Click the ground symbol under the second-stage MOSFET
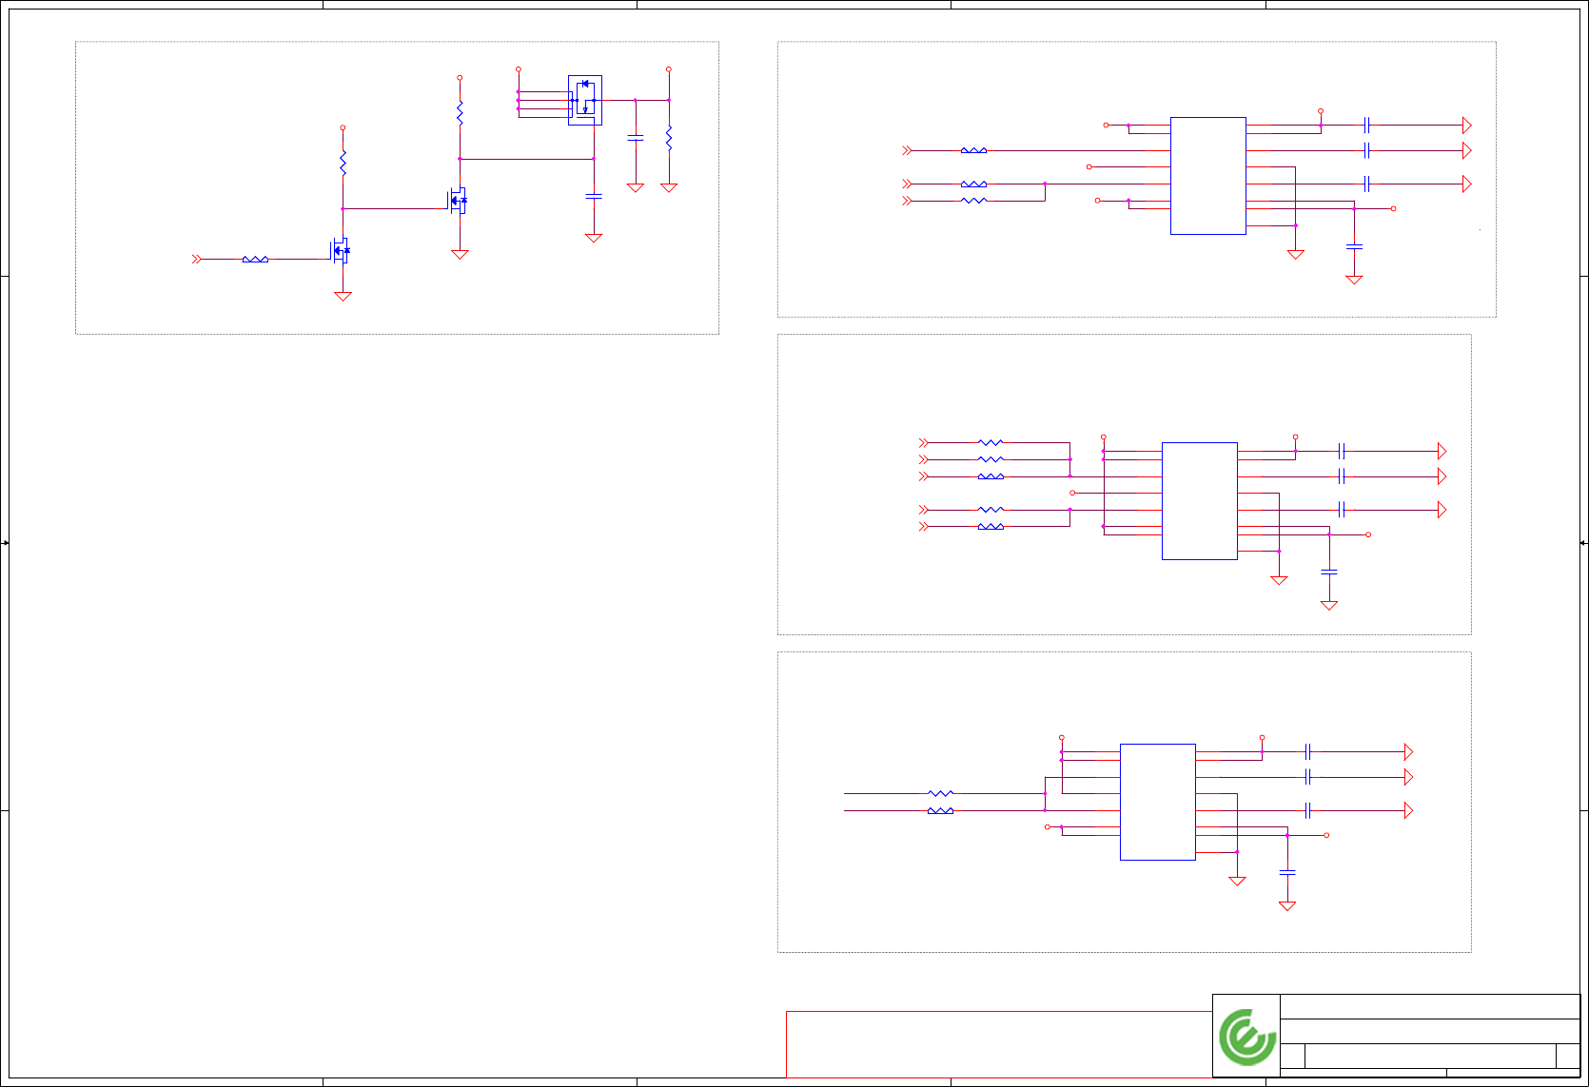The width and height of the screenshot is (1589, 1087). 460,254
